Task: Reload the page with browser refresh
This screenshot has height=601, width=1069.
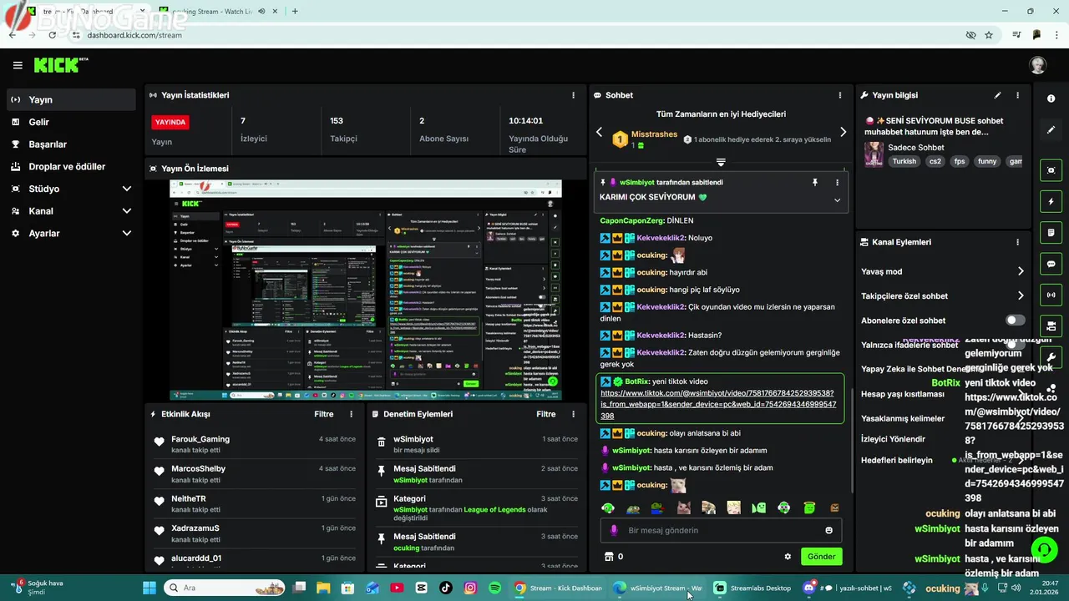Action: point(53,35)
